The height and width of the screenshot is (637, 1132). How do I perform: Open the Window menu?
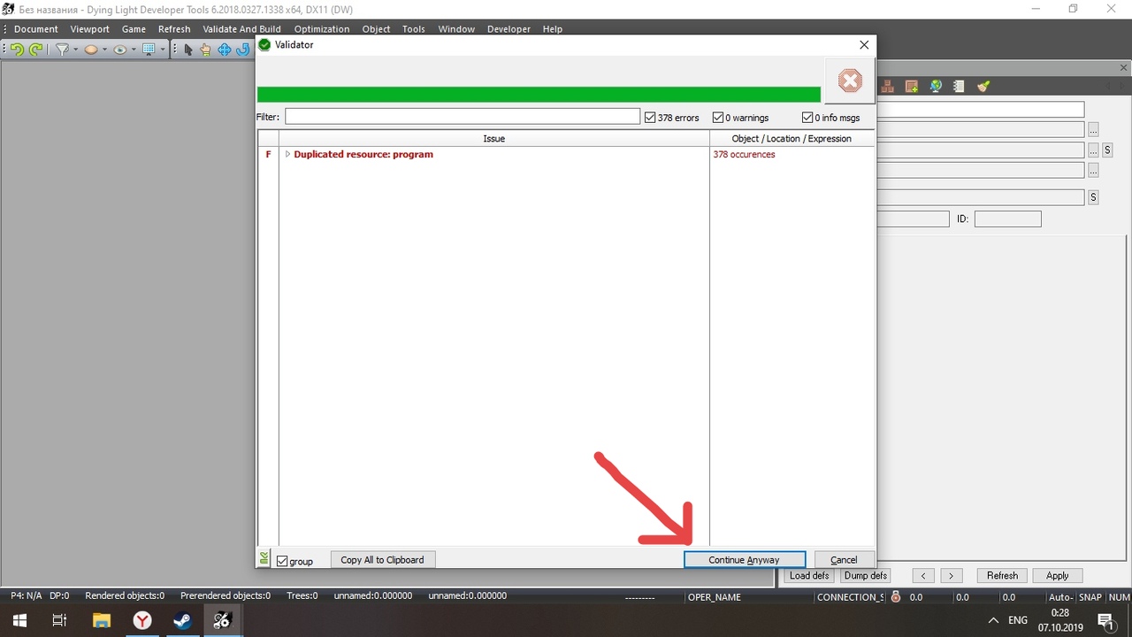(456, 29)
